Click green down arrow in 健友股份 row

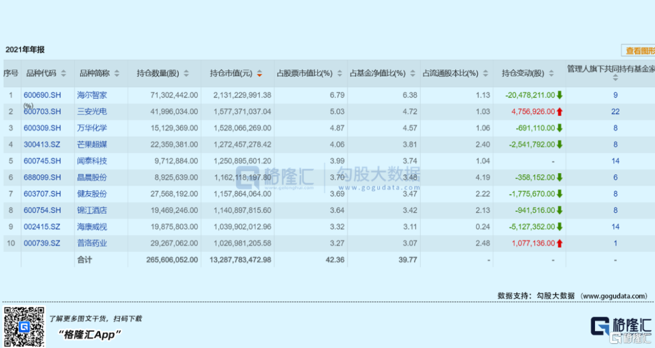tap(560, 194)
